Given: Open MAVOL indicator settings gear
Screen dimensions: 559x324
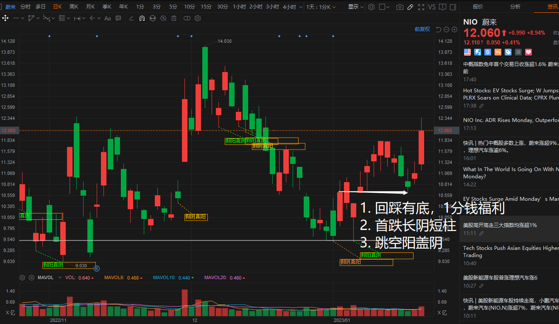Looking at the screenshot, I should point(22,278).
